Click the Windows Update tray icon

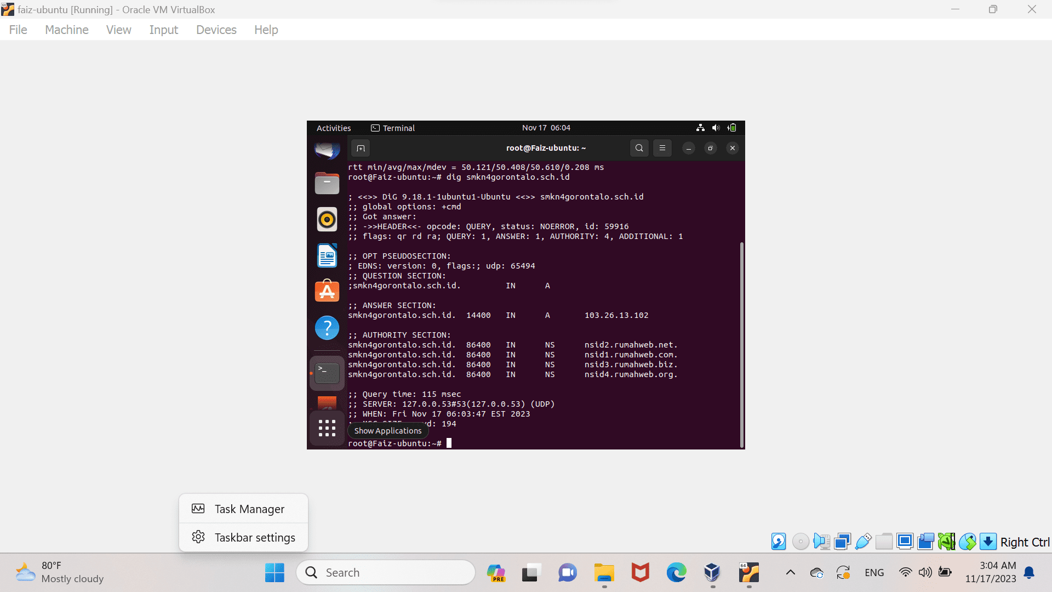point(843,573)
